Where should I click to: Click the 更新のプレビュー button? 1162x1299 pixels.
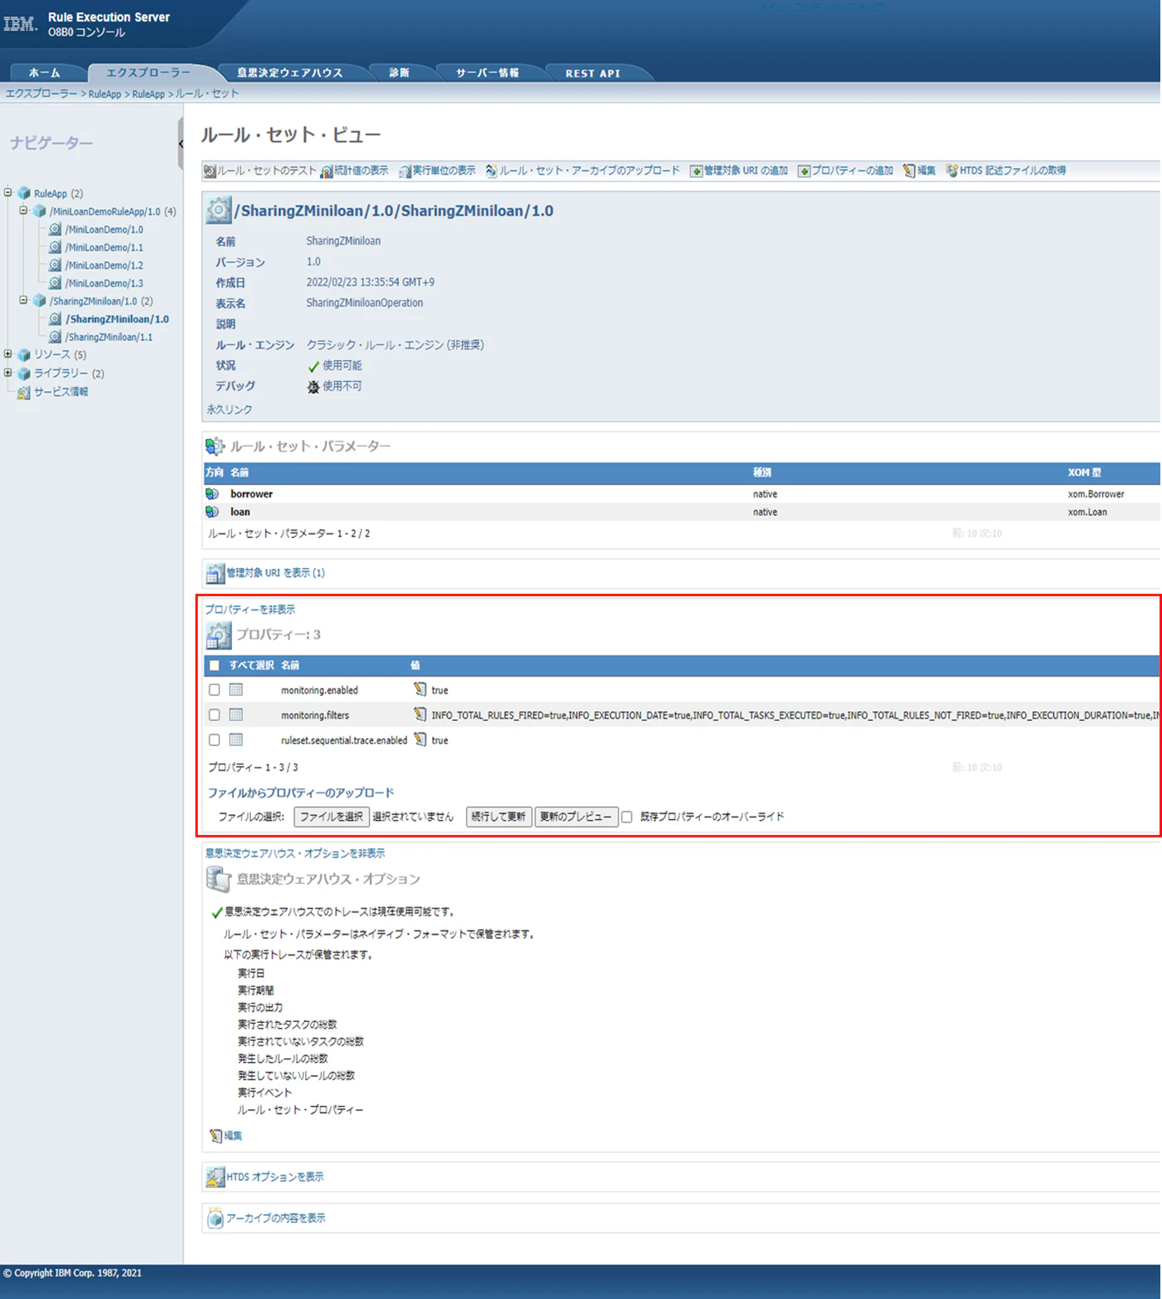576,817
